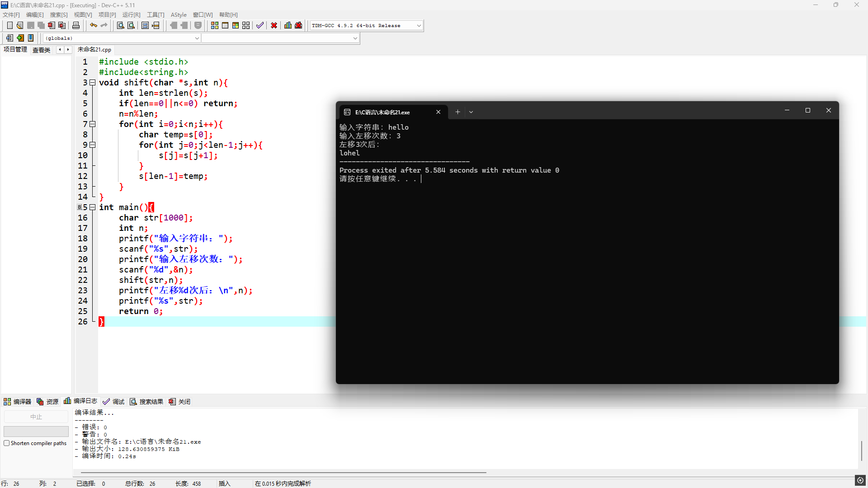This screenshot has height=488, width=868.
Task: Click the Compile toolbar icon
Action: [215, 25]
